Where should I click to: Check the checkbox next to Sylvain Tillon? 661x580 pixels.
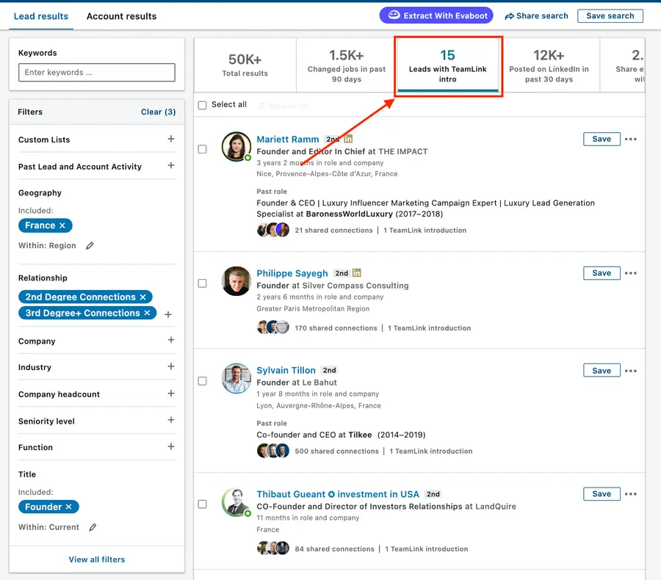click(x=202, y=381)
